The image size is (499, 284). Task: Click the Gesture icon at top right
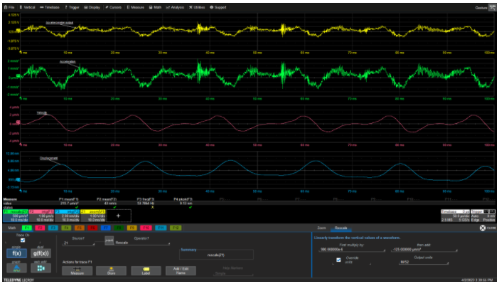(493, 8)
